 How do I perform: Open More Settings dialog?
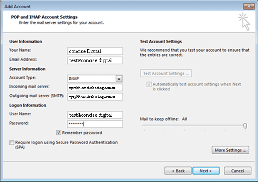[231, 150]
